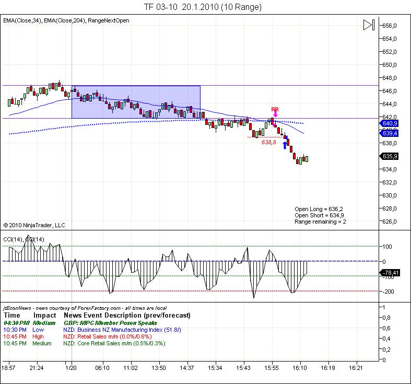Click the 15:55 time axis label
Image resolution: width=411 pixels, height=384 pixels.
click(271, 368)
